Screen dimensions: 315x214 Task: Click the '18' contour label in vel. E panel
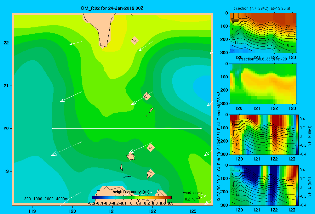pyautogui.click(x=286, y=198)
